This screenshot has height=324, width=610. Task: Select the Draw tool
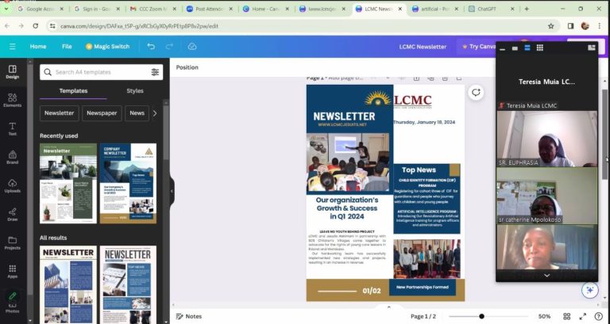12,214
